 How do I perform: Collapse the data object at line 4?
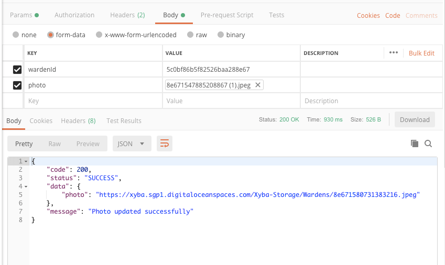26,186
